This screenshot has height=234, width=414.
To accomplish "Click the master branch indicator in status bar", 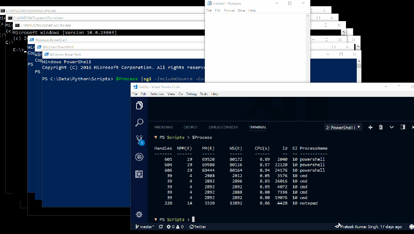I will [x=144, y=227].
